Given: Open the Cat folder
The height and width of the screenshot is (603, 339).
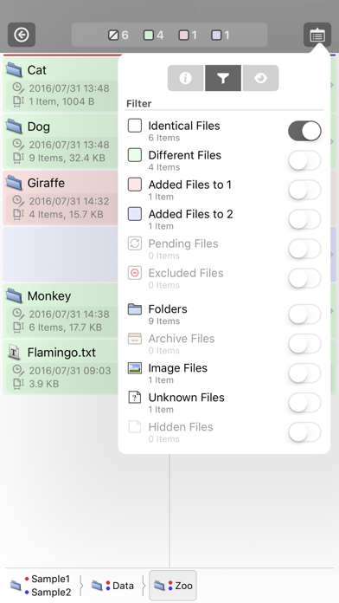Looking at the screenshot, I should tap(61, 84).
